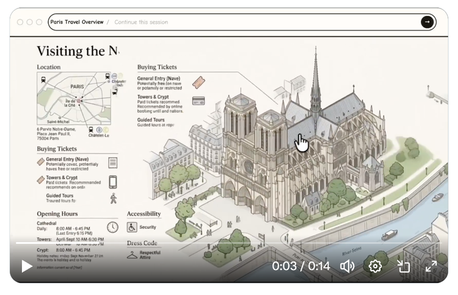Open video settings gear

(x=375, y=266)
